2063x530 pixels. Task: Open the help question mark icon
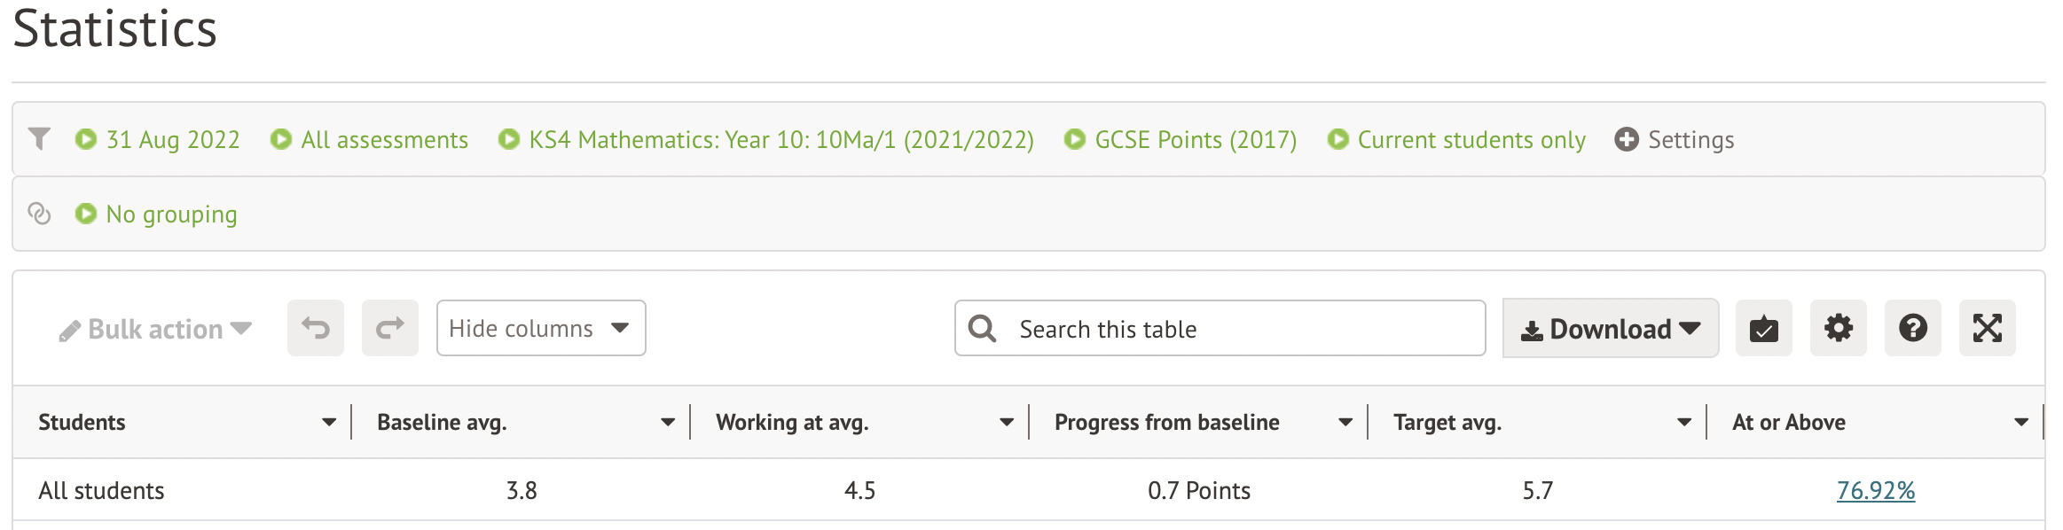[x=1912, y=329]
